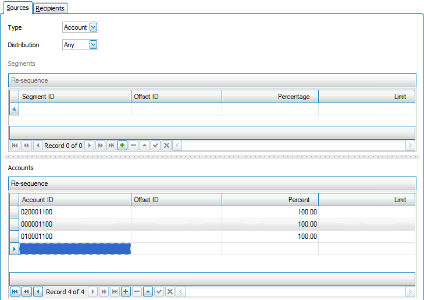Click next record arrow in Segments navigator
424x300 pixels.
click(x=90, y=146)
